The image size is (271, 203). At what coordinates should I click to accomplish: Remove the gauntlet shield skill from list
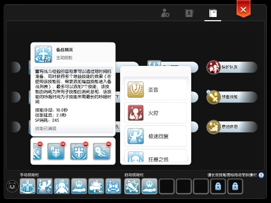pos(63,144)
